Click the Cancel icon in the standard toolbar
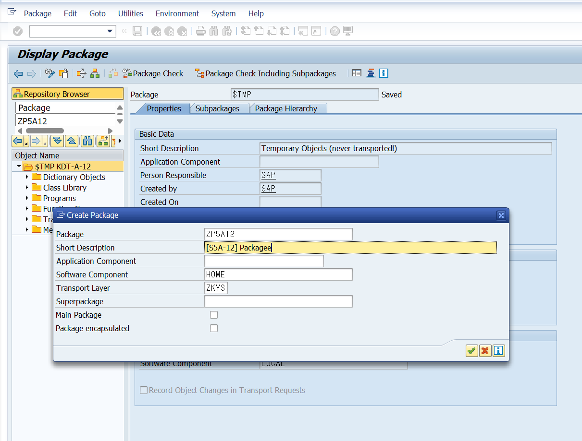The image size is (582, 441). click(182, 31)
